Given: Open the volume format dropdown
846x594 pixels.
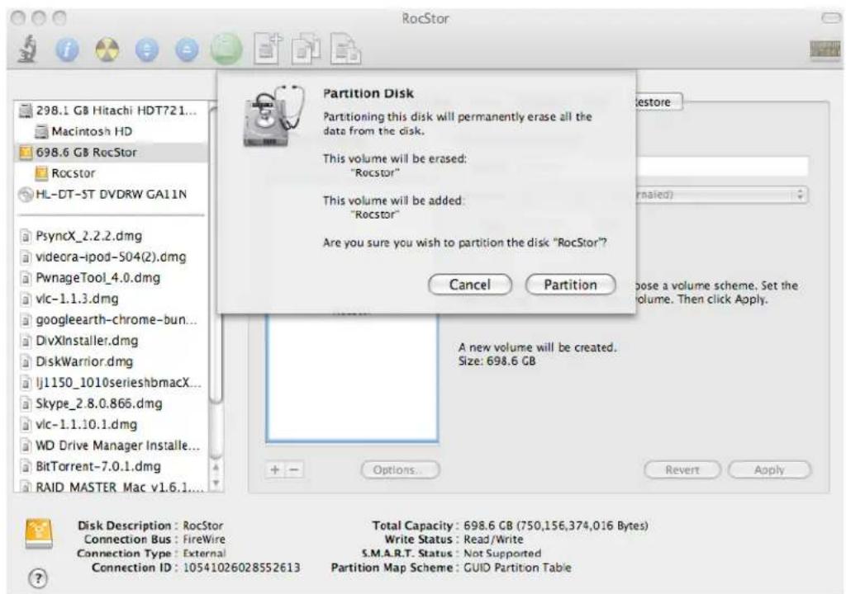Looking at the screenshot, I should coord(722,195).
